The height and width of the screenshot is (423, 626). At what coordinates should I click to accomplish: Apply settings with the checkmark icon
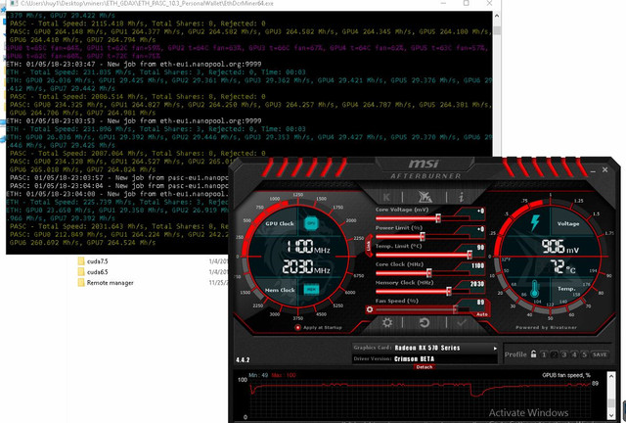click(462, 322)
